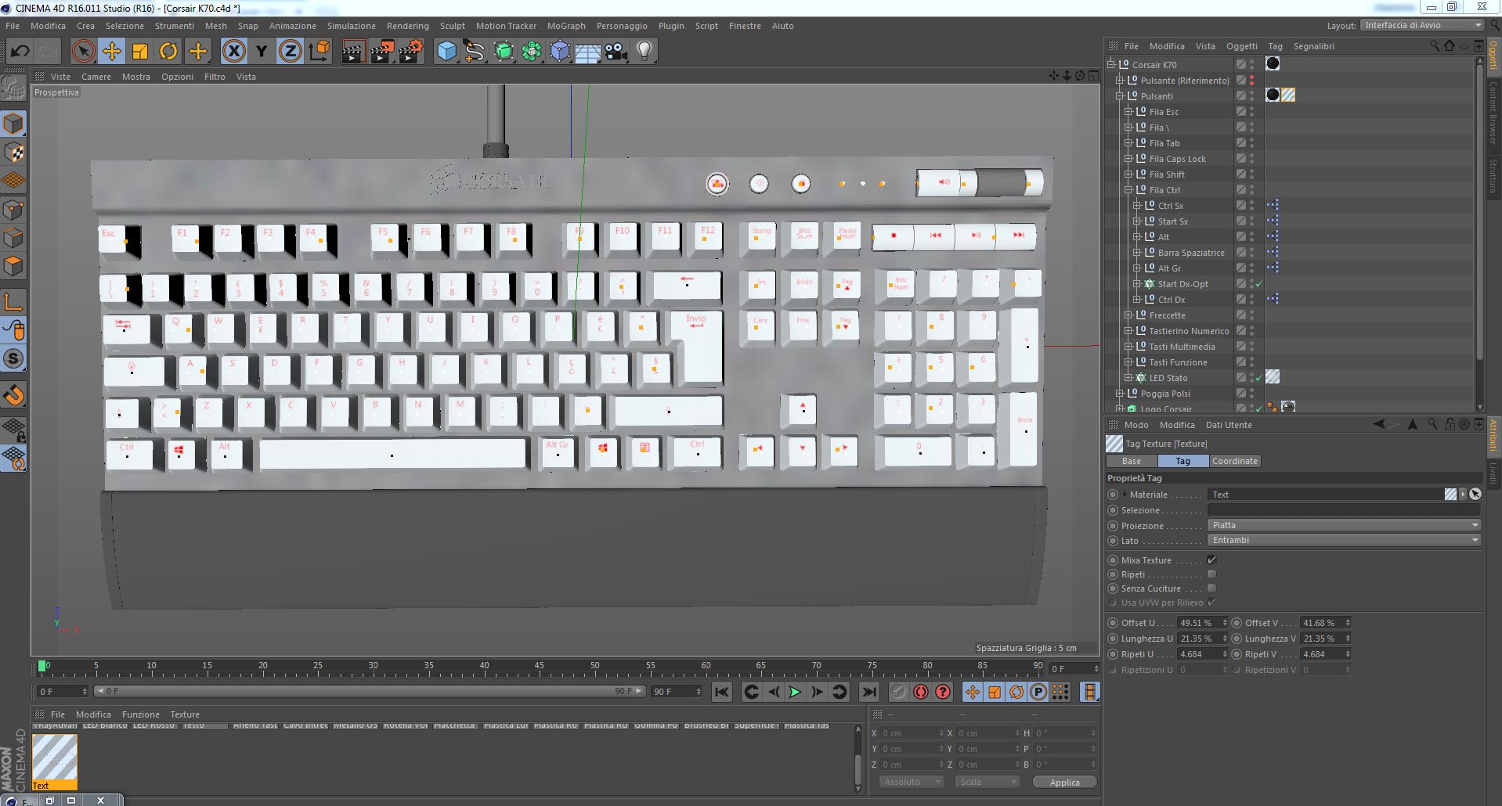
Task: Click the timeline playhead marker at frame 0
Action: coord(42,666)
